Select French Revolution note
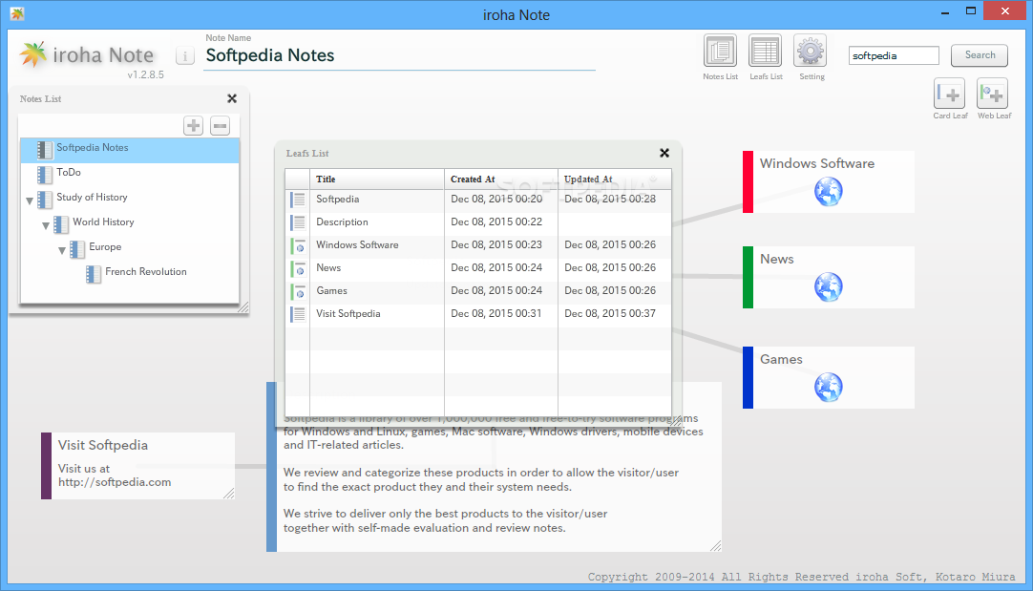The width and height of the screenshot is (1033, 591). pyautogui.click(x=146, y=271)
